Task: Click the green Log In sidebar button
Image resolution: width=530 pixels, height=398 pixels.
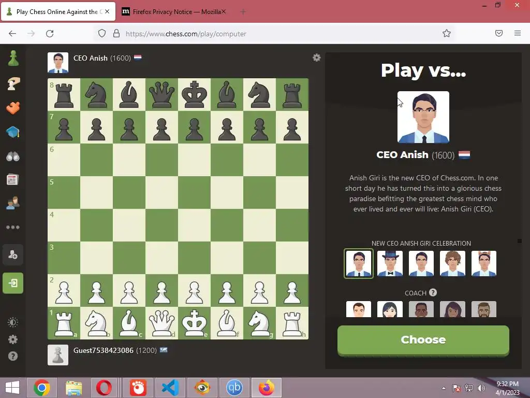Action: click(x=13, y=283)
